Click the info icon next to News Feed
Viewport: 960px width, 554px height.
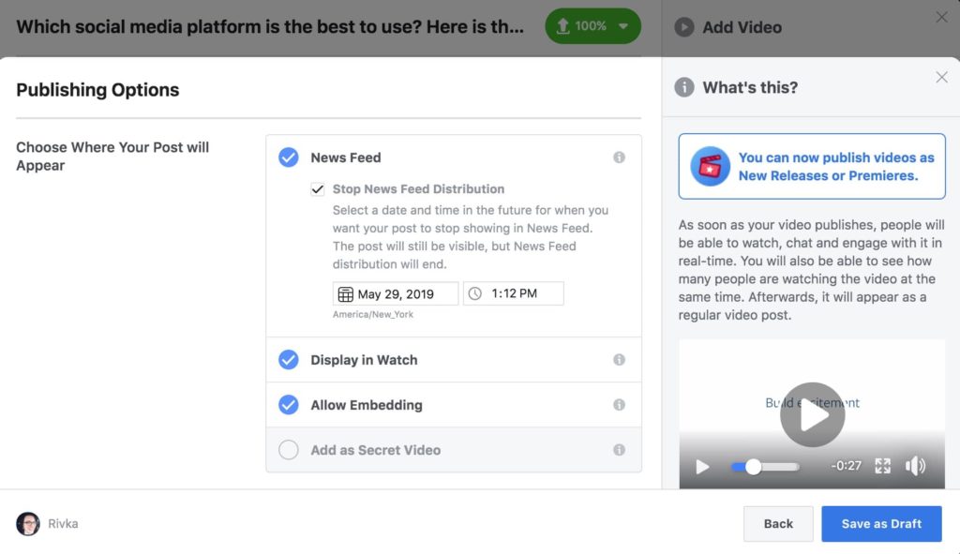[619, 157]
